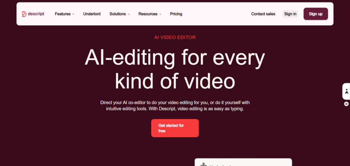Open the Features menu
This screenshot has height=166, width=350.
pyautogui.click(x=65, y=14)
